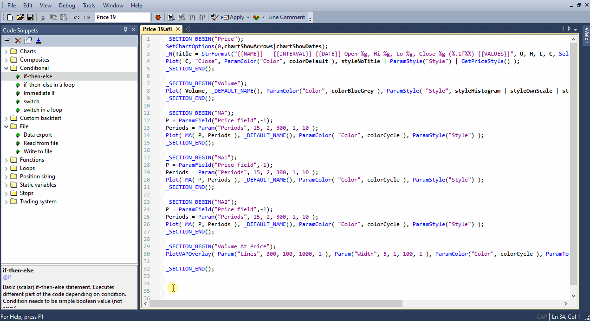The width and height of the screenshot is (590, 321).
Task: Open the Debug menu
Action: [67, 6]
